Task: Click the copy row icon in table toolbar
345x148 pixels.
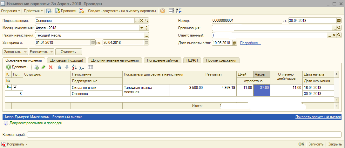Action: pyautogui.click(x=37, y=67)
